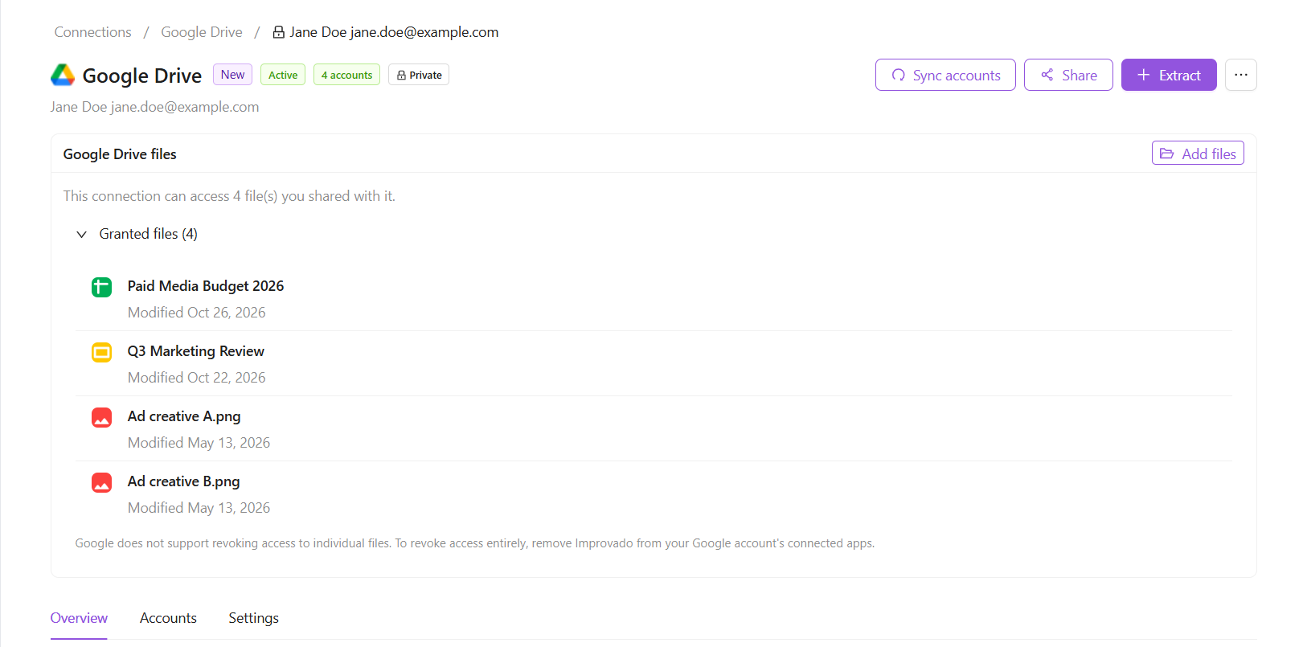Click the Google Drive page title text
The height and width of the screenshot is (647, 1303).
[x=142, y=76]
